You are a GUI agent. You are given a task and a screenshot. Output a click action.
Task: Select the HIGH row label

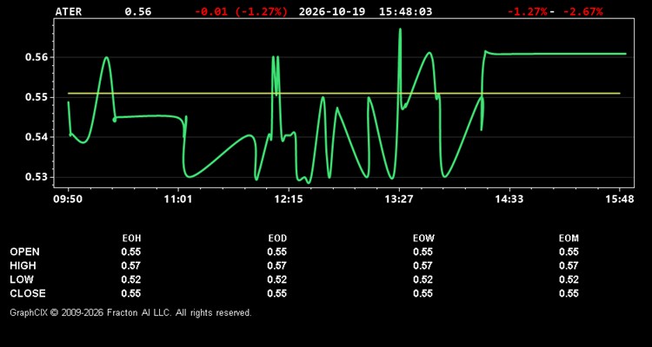point(23,265)
